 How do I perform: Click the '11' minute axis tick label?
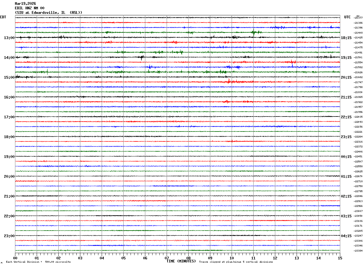coord(253,258)
